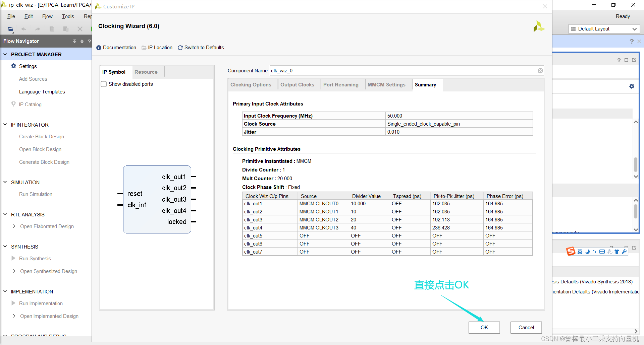Toggle Sogou English/Chinese mode icon
The image size is (644, 345).
(580, 252)
